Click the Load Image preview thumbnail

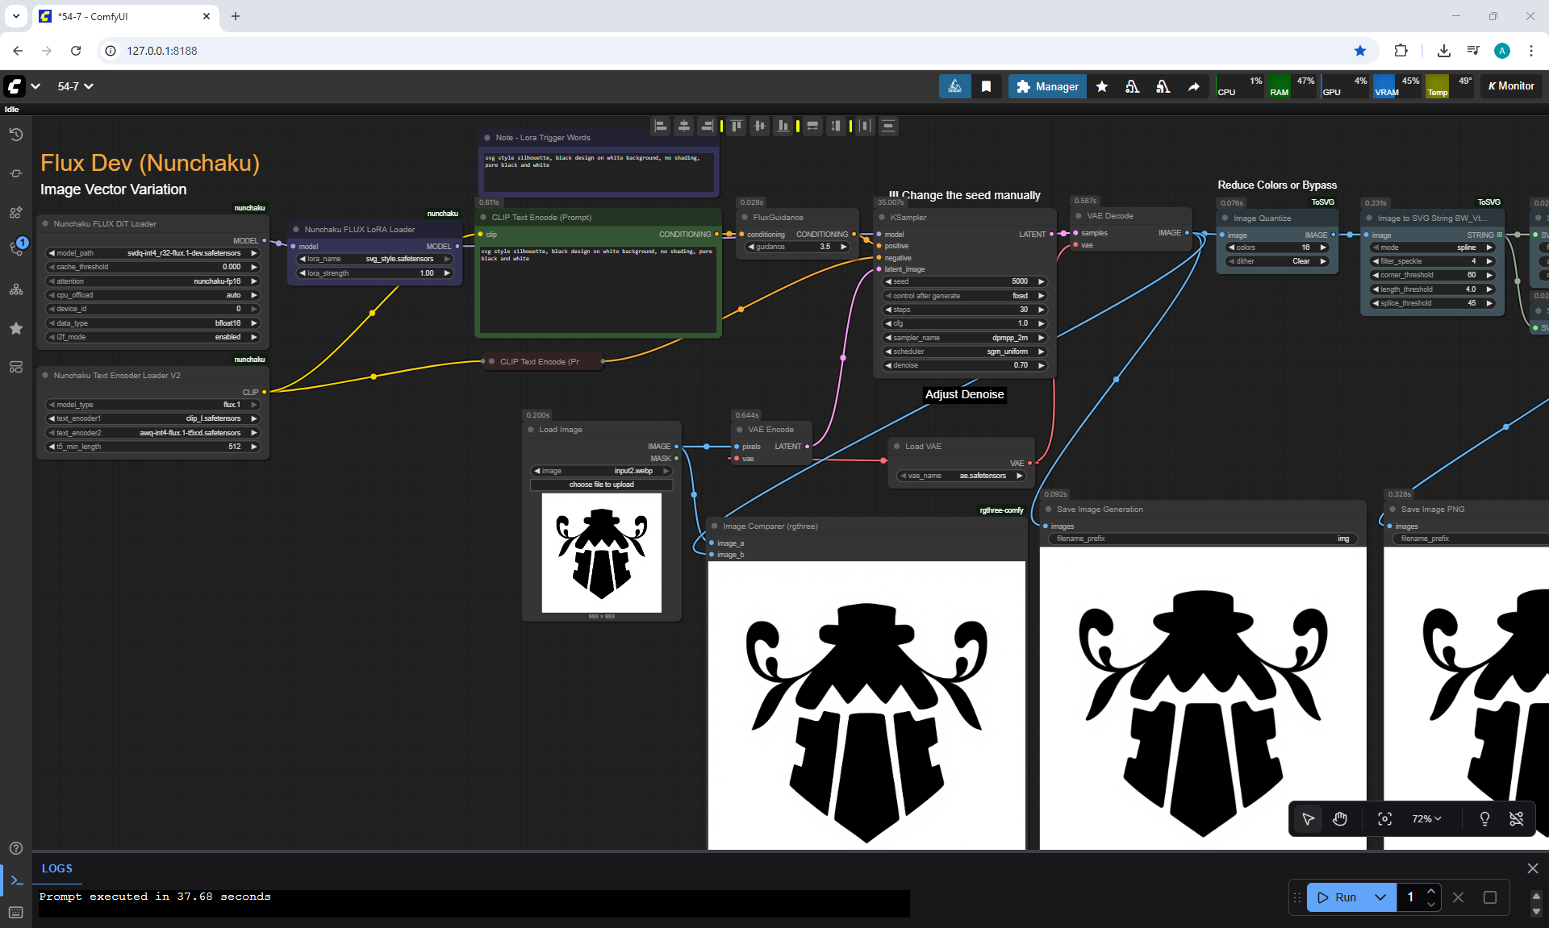coord(601,553)
